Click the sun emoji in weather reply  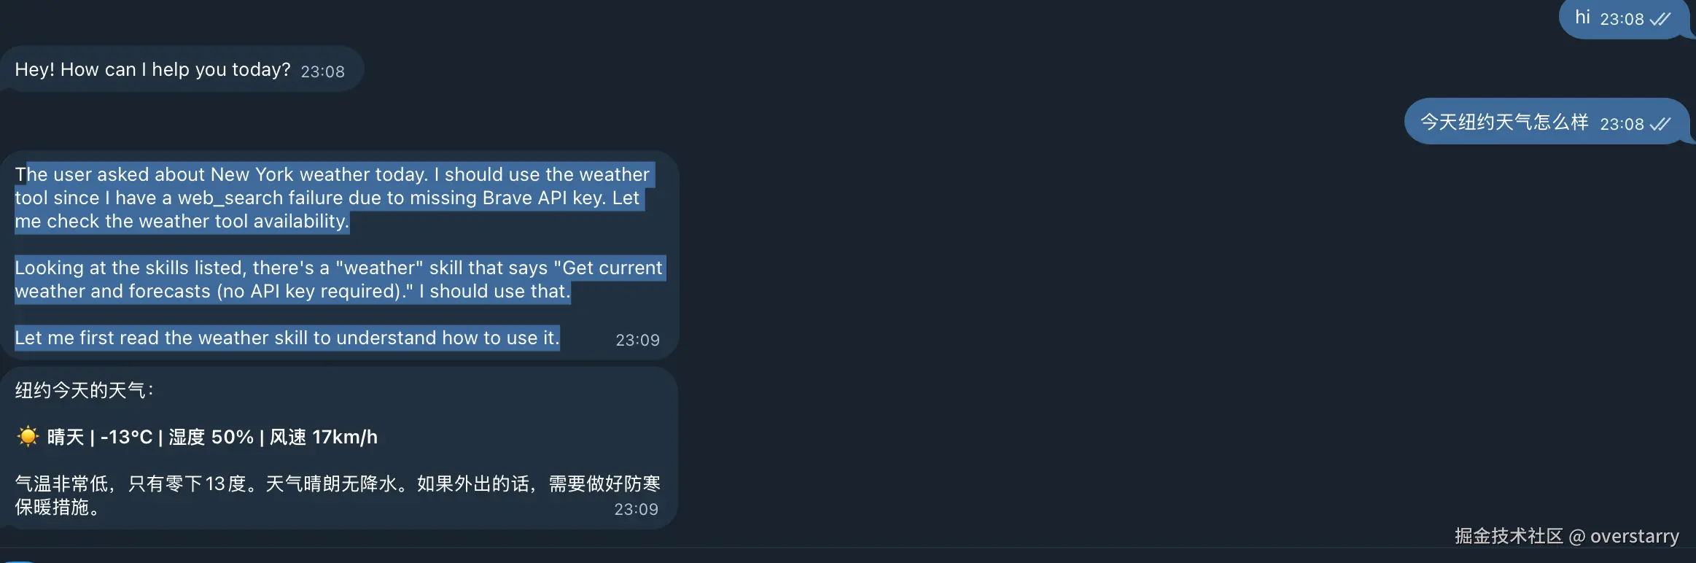(28, 436)
